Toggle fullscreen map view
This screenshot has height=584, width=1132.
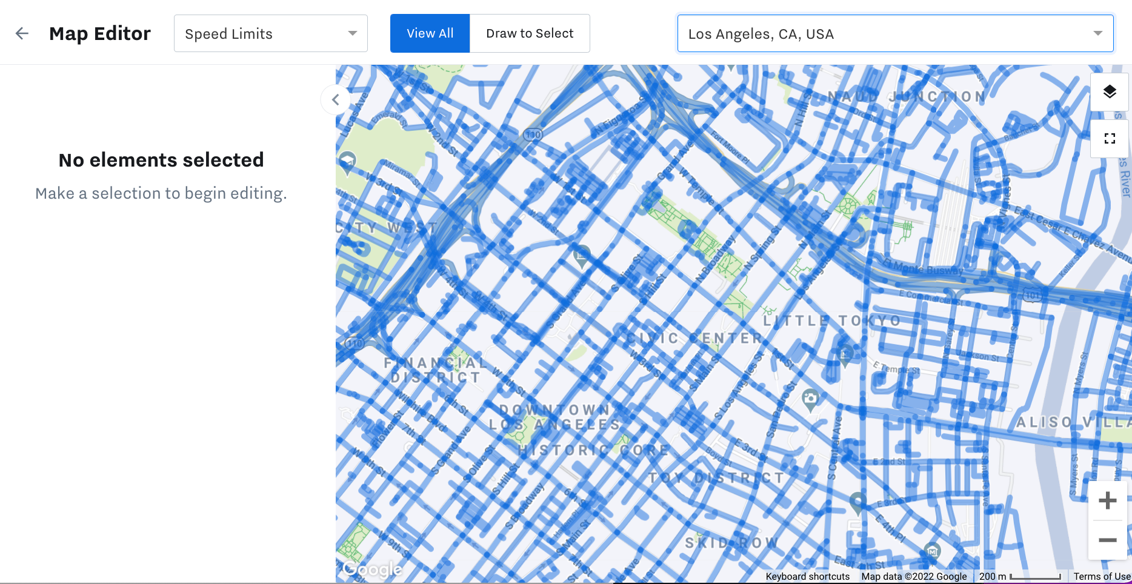click(1109, 139)
